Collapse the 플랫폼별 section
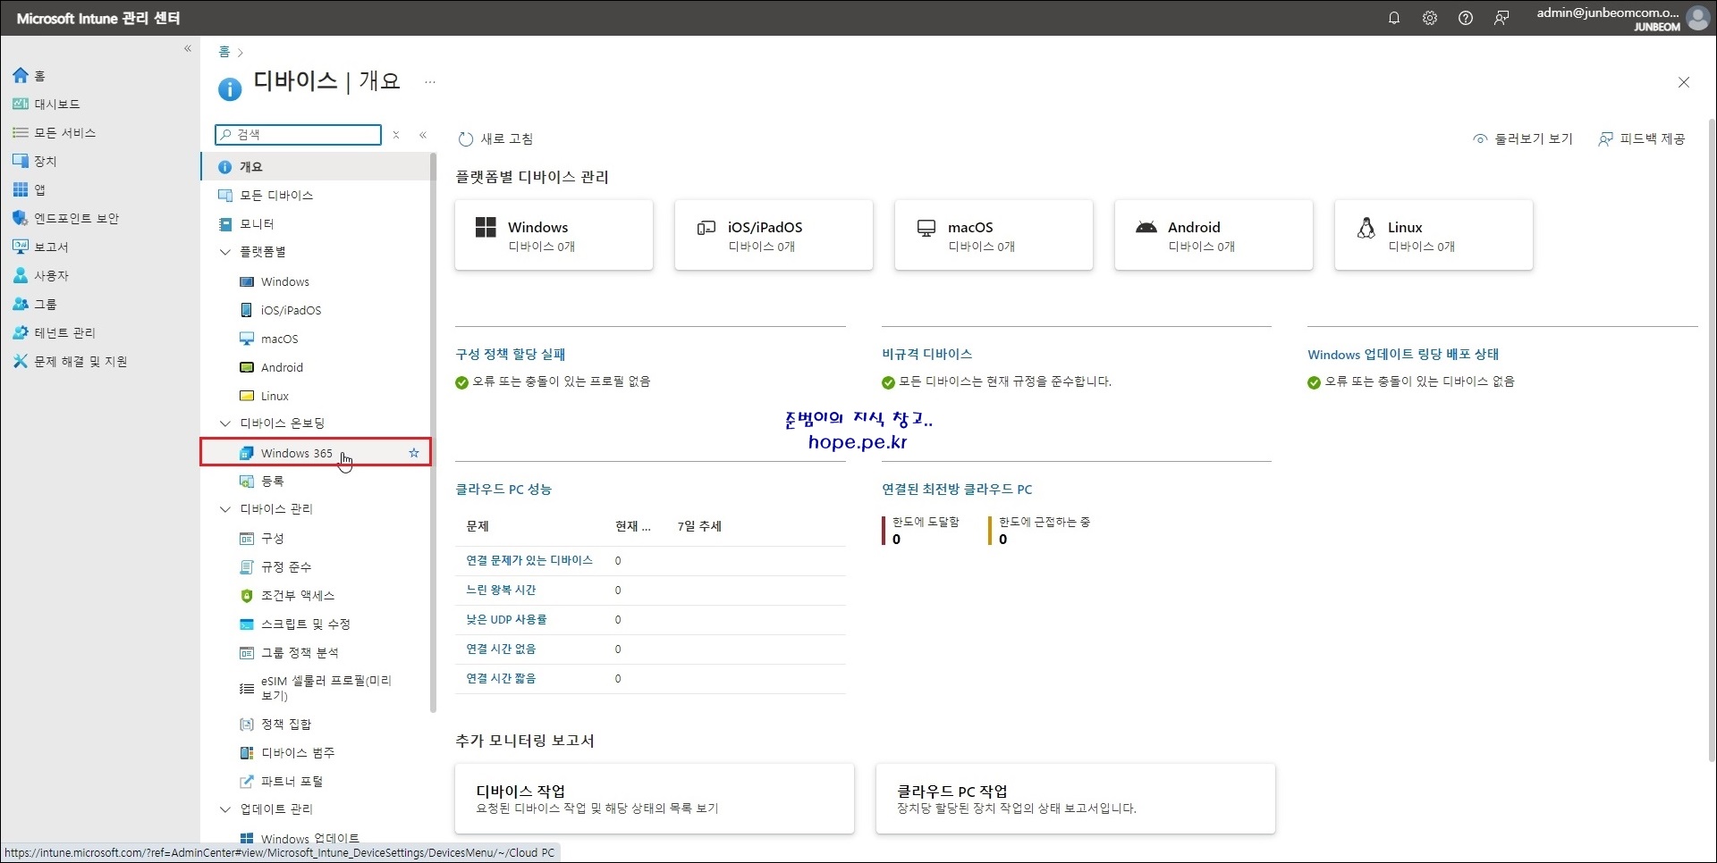 225,252
